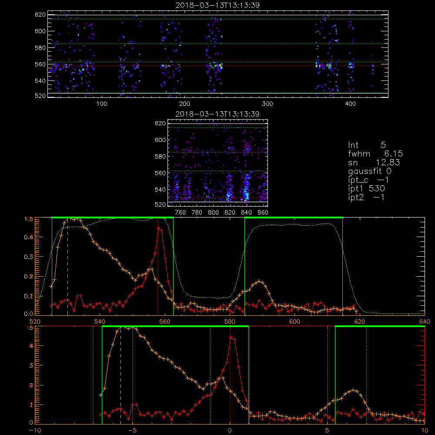
Task: Click y-axis label '560' of the small middle image
Action: point(161,173)
